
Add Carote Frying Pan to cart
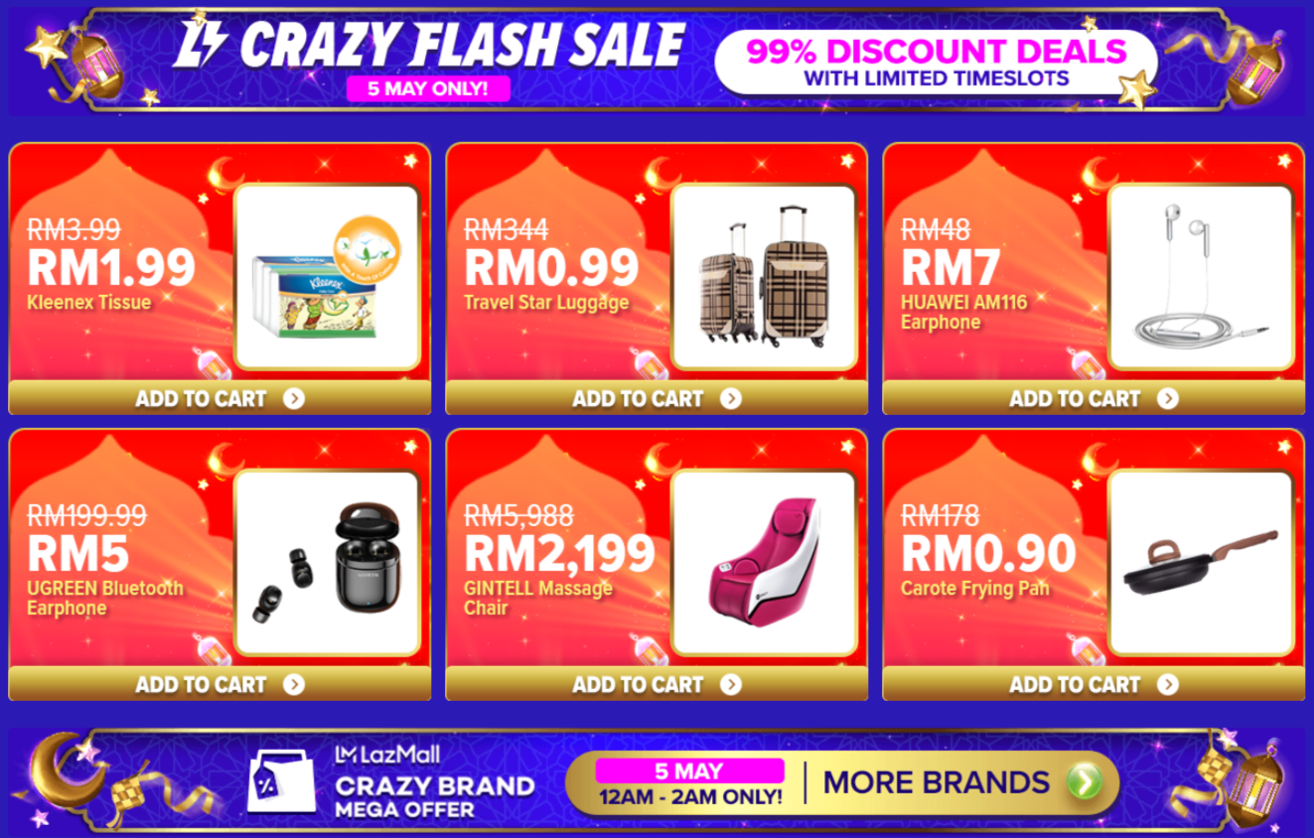[1094, 684]
